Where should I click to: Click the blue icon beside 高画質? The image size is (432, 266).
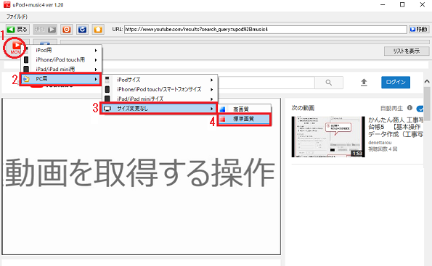tap(223, 109)
